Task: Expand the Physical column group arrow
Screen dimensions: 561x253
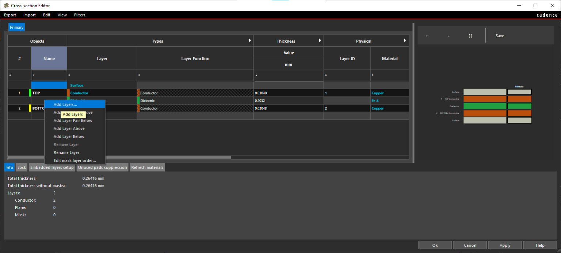Action: click(405, 40)
